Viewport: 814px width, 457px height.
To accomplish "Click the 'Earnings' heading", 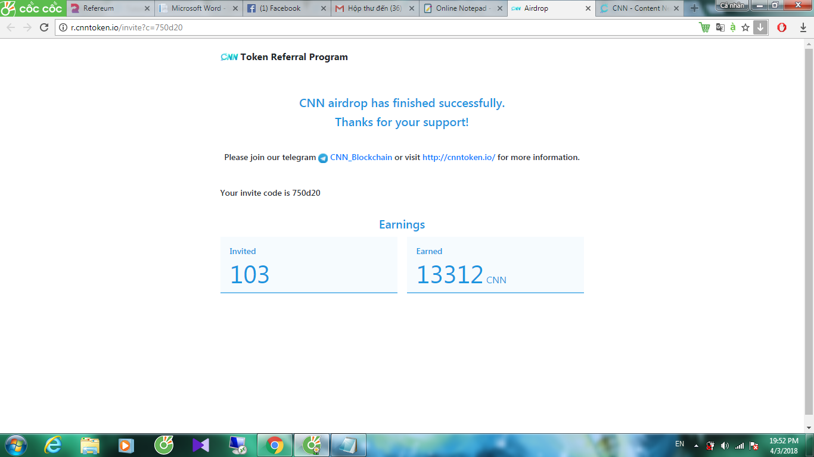I will pos(402,224).
